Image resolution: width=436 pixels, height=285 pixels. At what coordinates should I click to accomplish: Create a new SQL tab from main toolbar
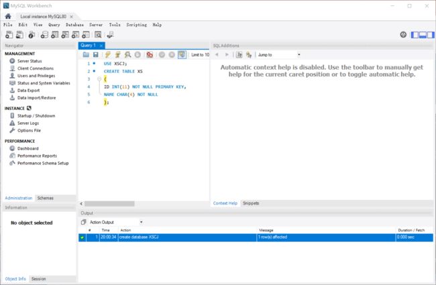pos(9,35)
